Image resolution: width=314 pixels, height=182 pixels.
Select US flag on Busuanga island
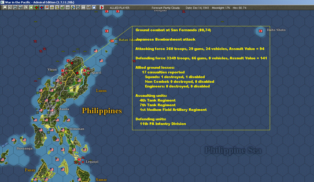click(x=24, y=140)
